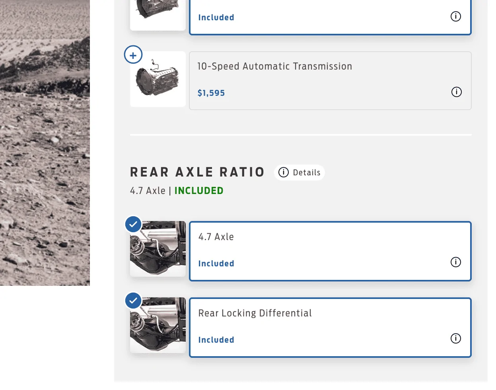Screen dimensions: 496x390
Task: Click the 4.7 Axle thumbnail image
Action: [x=158, y=249]
